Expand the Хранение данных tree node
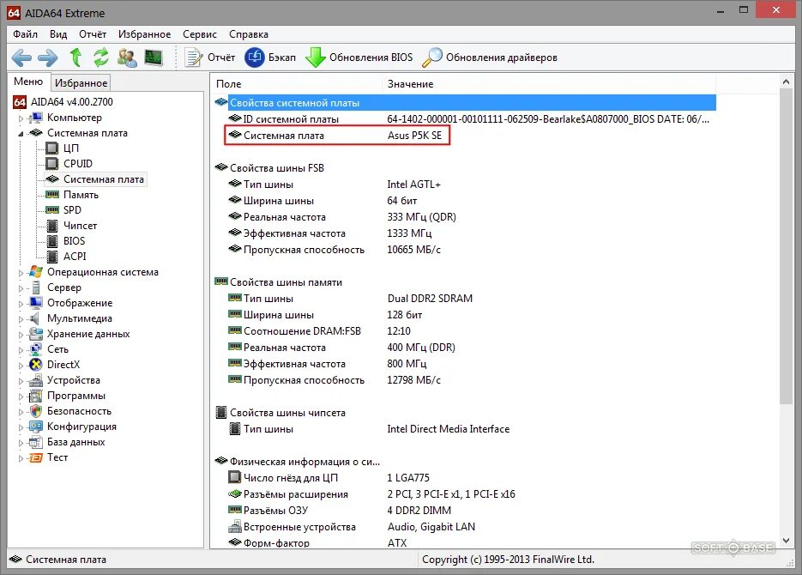 (21, 335)
